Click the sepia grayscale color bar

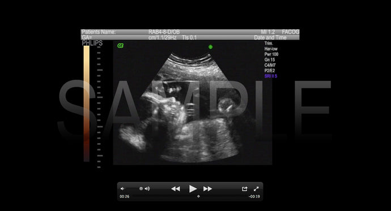[x=87, y=104]
